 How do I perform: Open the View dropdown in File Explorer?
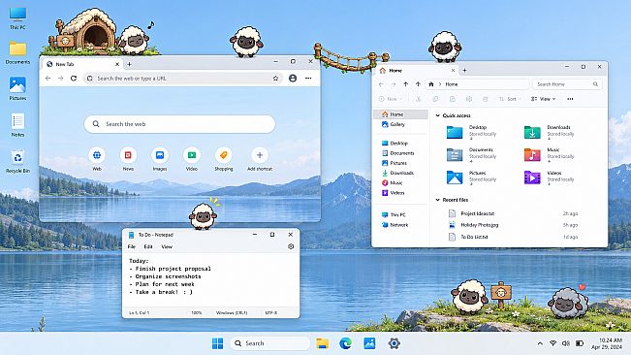(x=543, y=99)
